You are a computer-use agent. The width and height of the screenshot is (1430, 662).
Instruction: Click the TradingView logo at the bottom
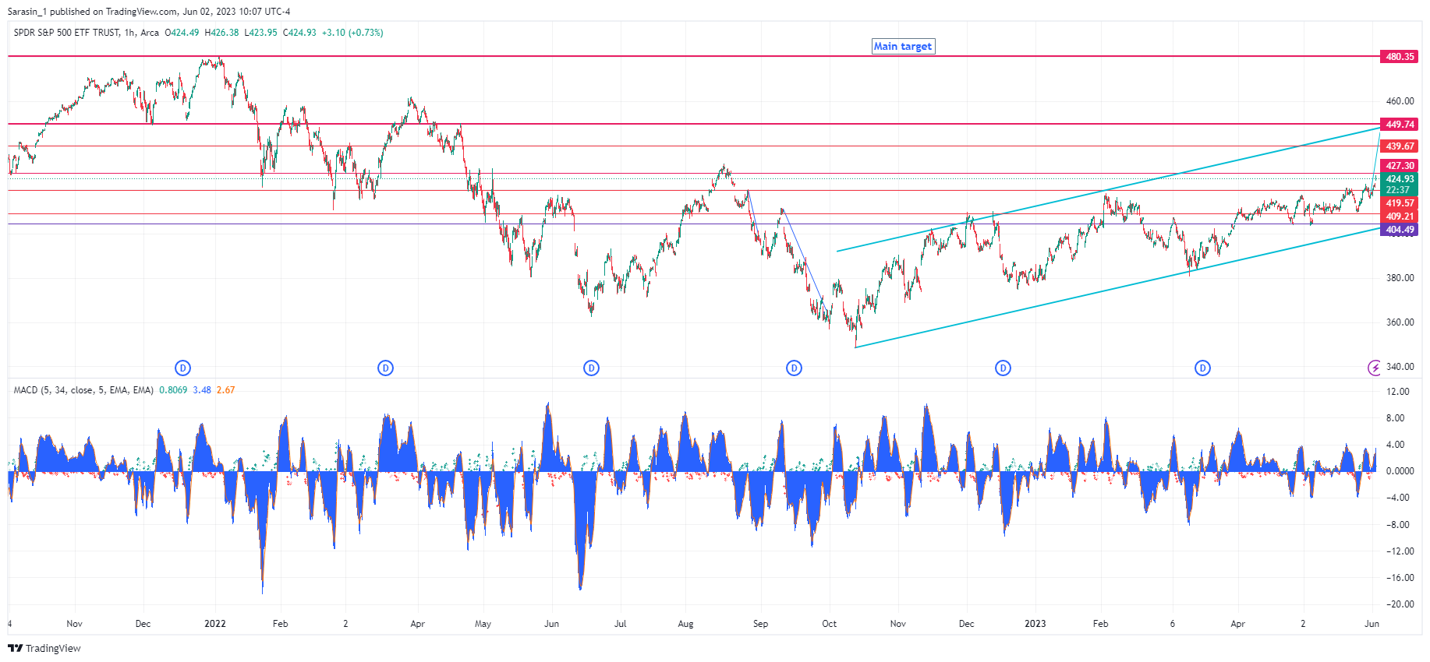44,648
